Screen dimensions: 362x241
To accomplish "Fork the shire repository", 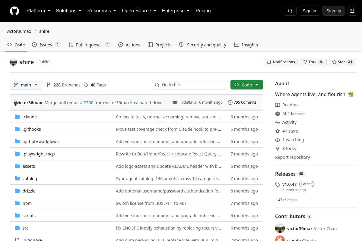I will pos(313,62).
